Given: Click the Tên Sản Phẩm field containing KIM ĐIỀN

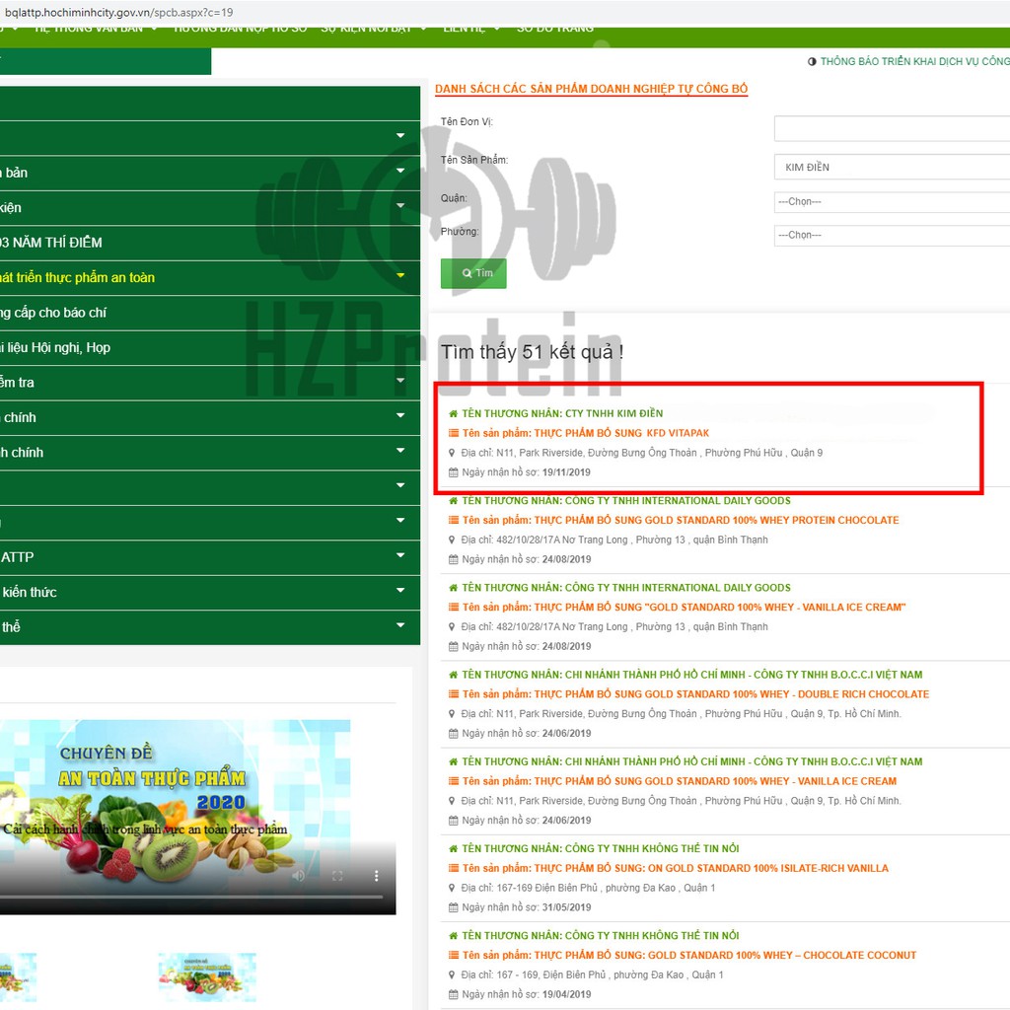Looking at the screenshot, I should (892, 167).
